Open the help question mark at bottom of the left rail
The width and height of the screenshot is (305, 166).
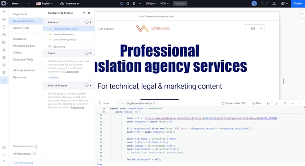[x=4, y=162]
